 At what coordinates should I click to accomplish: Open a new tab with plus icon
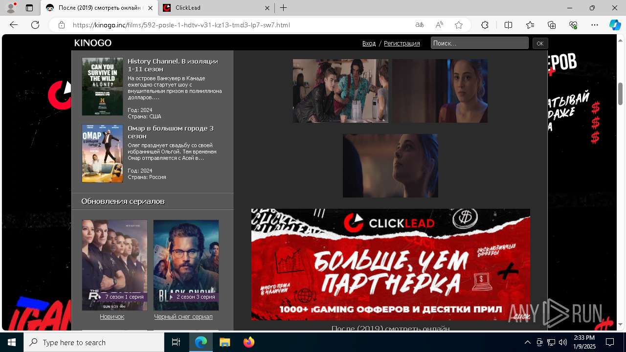tap(284, 8)
